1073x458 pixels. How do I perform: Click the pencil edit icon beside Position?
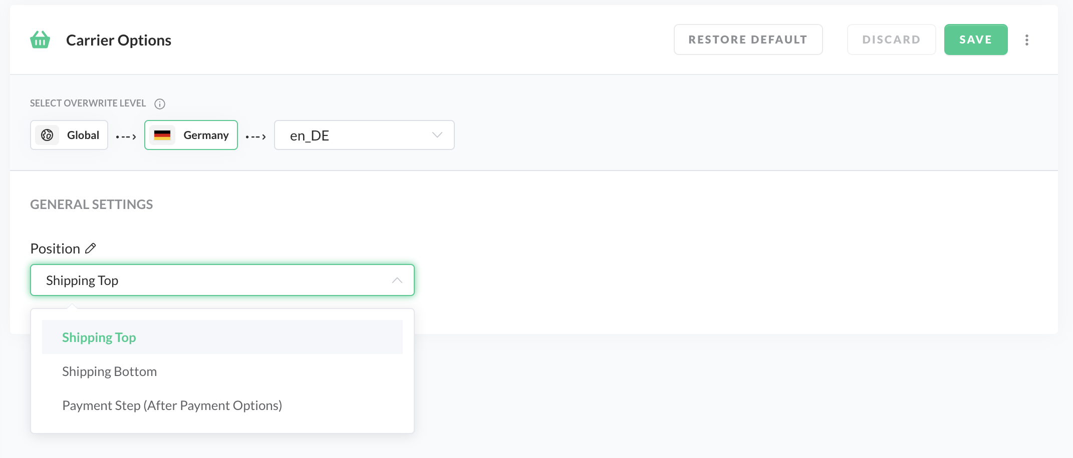(91, 248)
